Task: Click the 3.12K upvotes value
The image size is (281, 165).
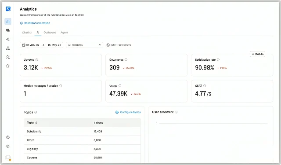Action: click(x=31, y=68)
